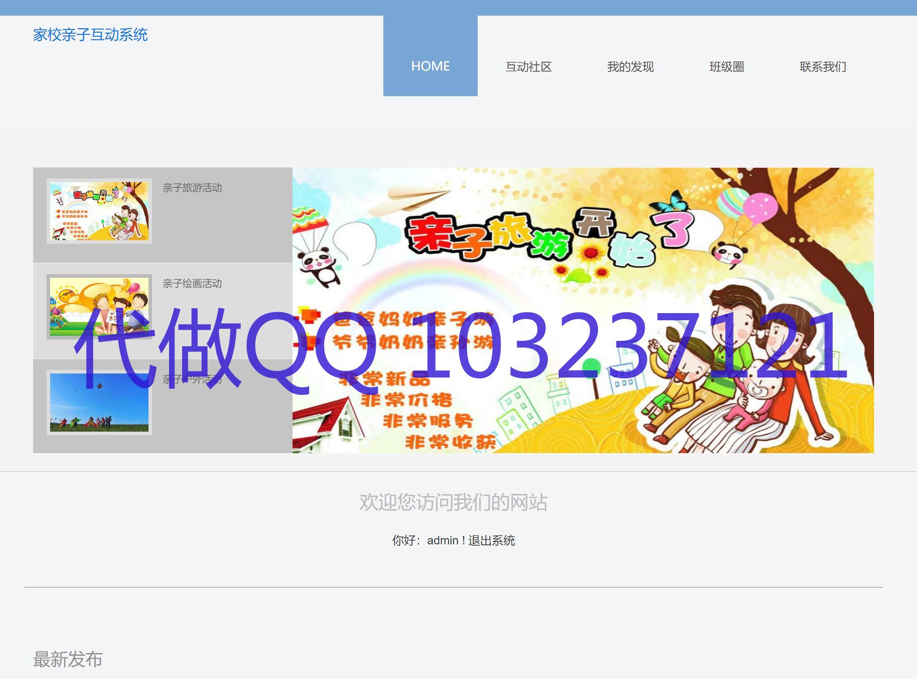Click the 最新发布 section heading
This screenshot has height=679, width=917.
click(x=68, y=659)
